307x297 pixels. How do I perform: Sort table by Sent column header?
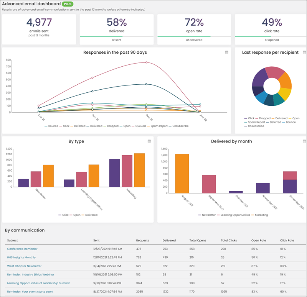click(96, 241)
